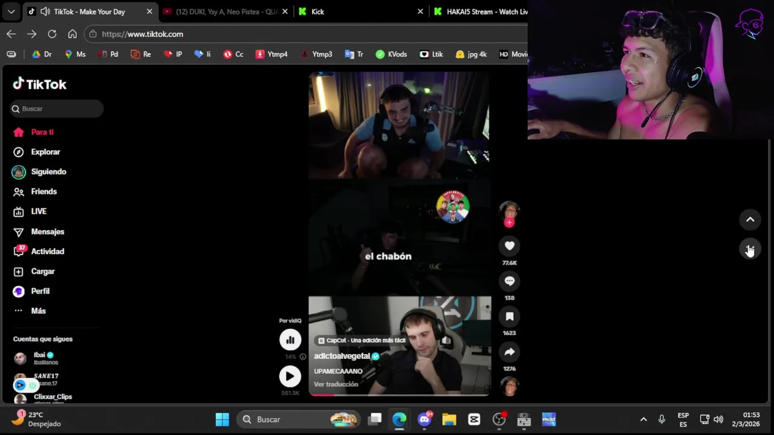The width and height of the screenshot is (774, 435).
Task: Seek on the video progress bar
Action: [399, 395]
